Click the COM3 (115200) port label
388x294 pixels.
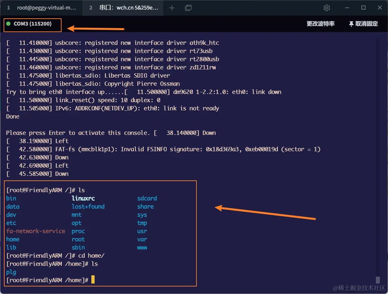[32, 24]
